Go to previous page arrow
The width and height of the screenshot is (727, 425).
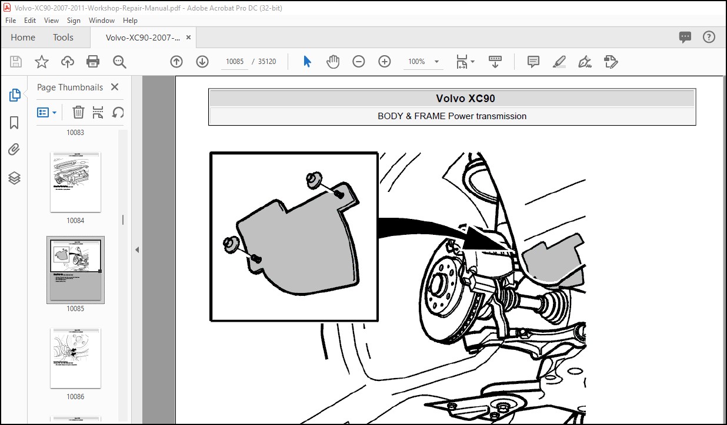click(176, 62)
